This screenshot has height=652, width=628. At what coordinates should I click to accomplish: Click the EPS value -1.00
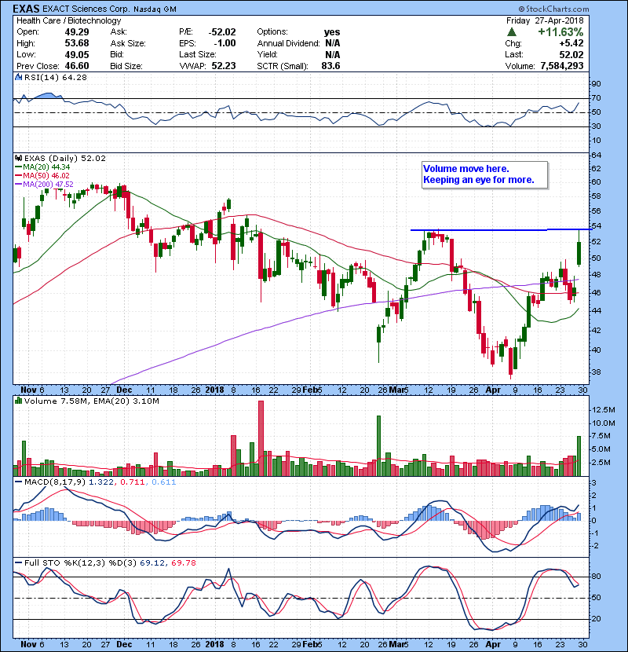click(x=225, y=43)
